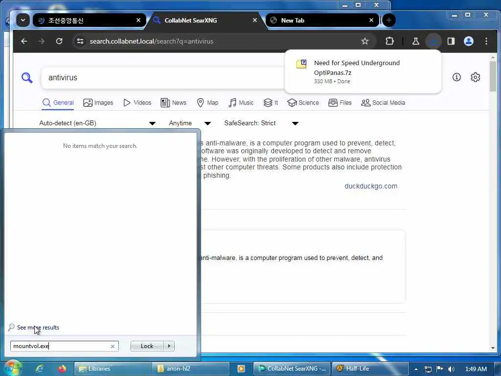The width and height of the screenshot is (501, 376).
Task: Switch to the New Tab tab
Action: coord(322,21)
